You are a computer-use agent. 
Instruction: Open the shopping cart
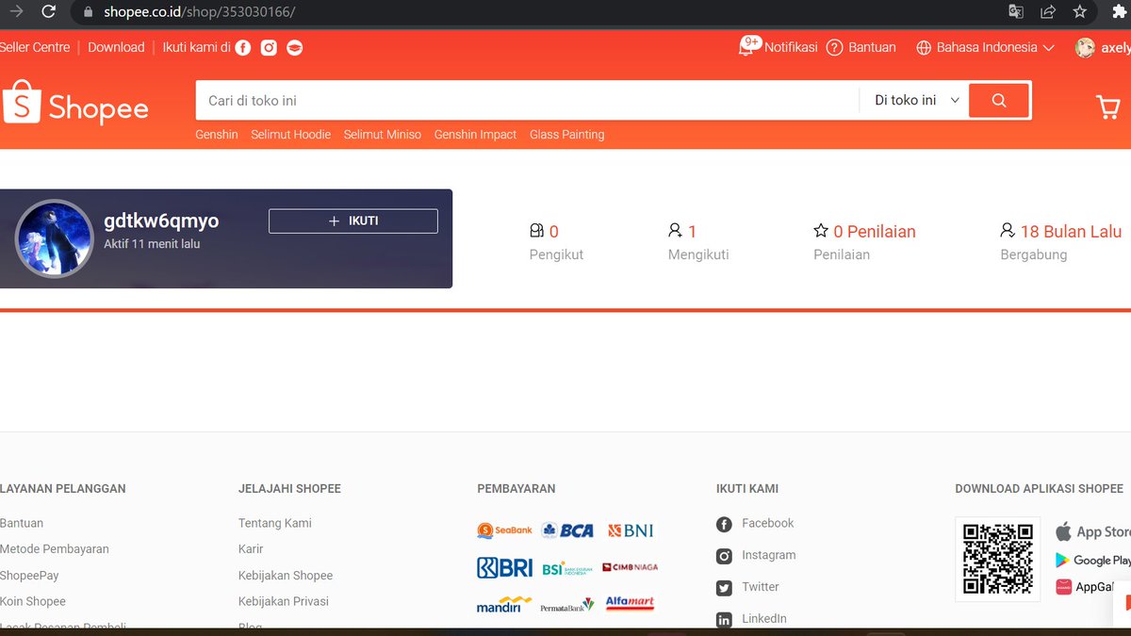point(1109,106)
